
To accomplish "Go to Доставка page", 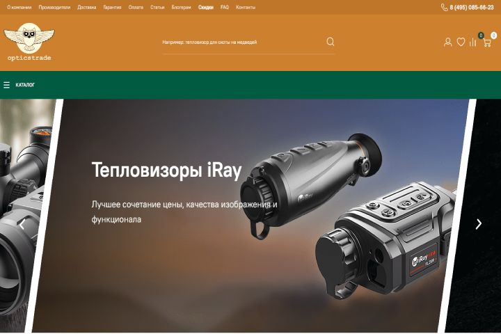I will coord(86,7).
